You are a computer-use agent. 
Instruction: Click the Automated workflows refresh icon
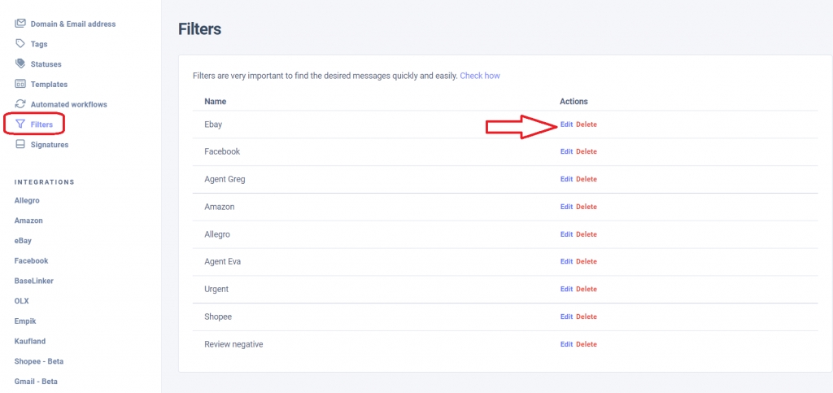[x=20, y=104]
